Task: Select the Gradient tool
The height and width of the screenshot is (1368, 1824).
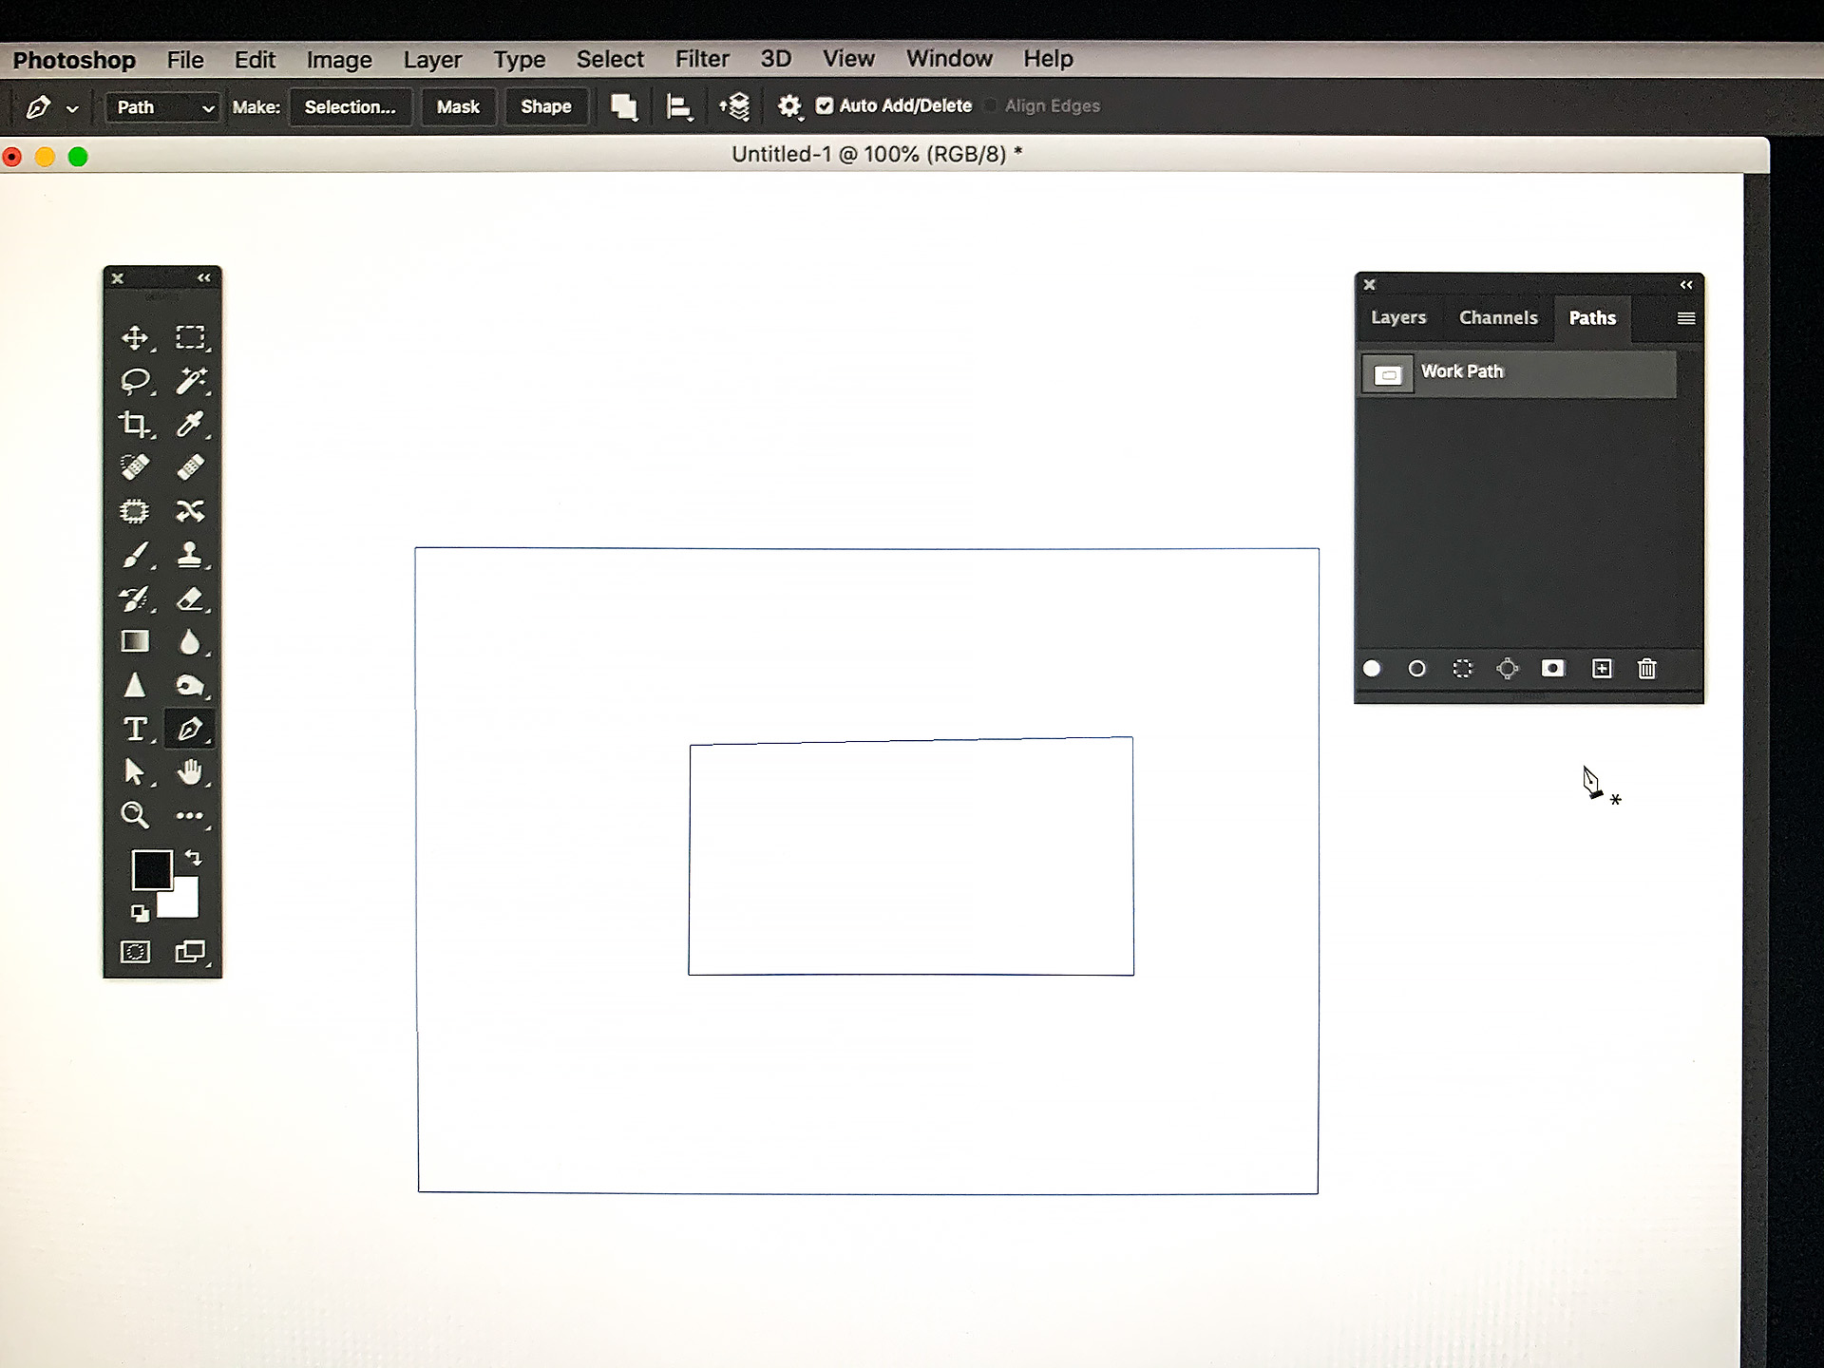Action: (x=134, y=641)
